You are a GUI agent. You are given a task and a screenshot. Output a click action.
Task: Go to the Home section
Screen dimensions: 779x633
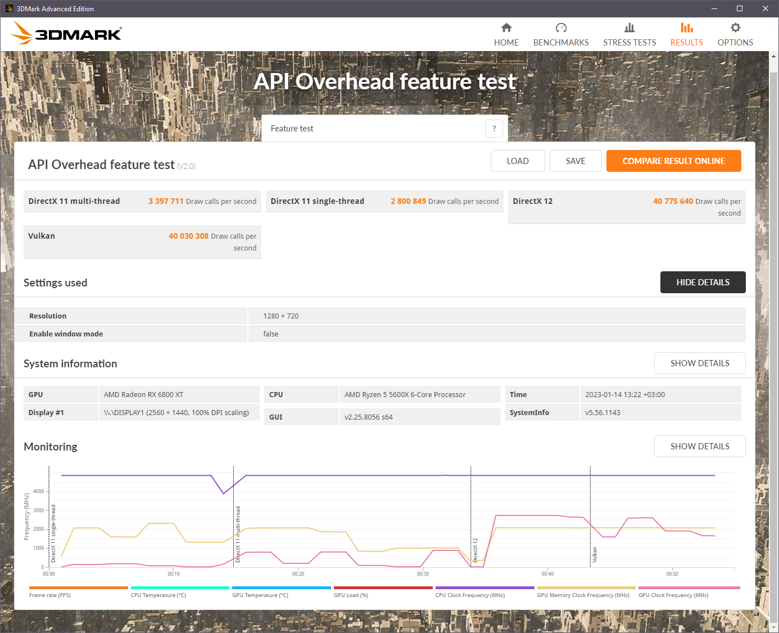coord(506,34)
